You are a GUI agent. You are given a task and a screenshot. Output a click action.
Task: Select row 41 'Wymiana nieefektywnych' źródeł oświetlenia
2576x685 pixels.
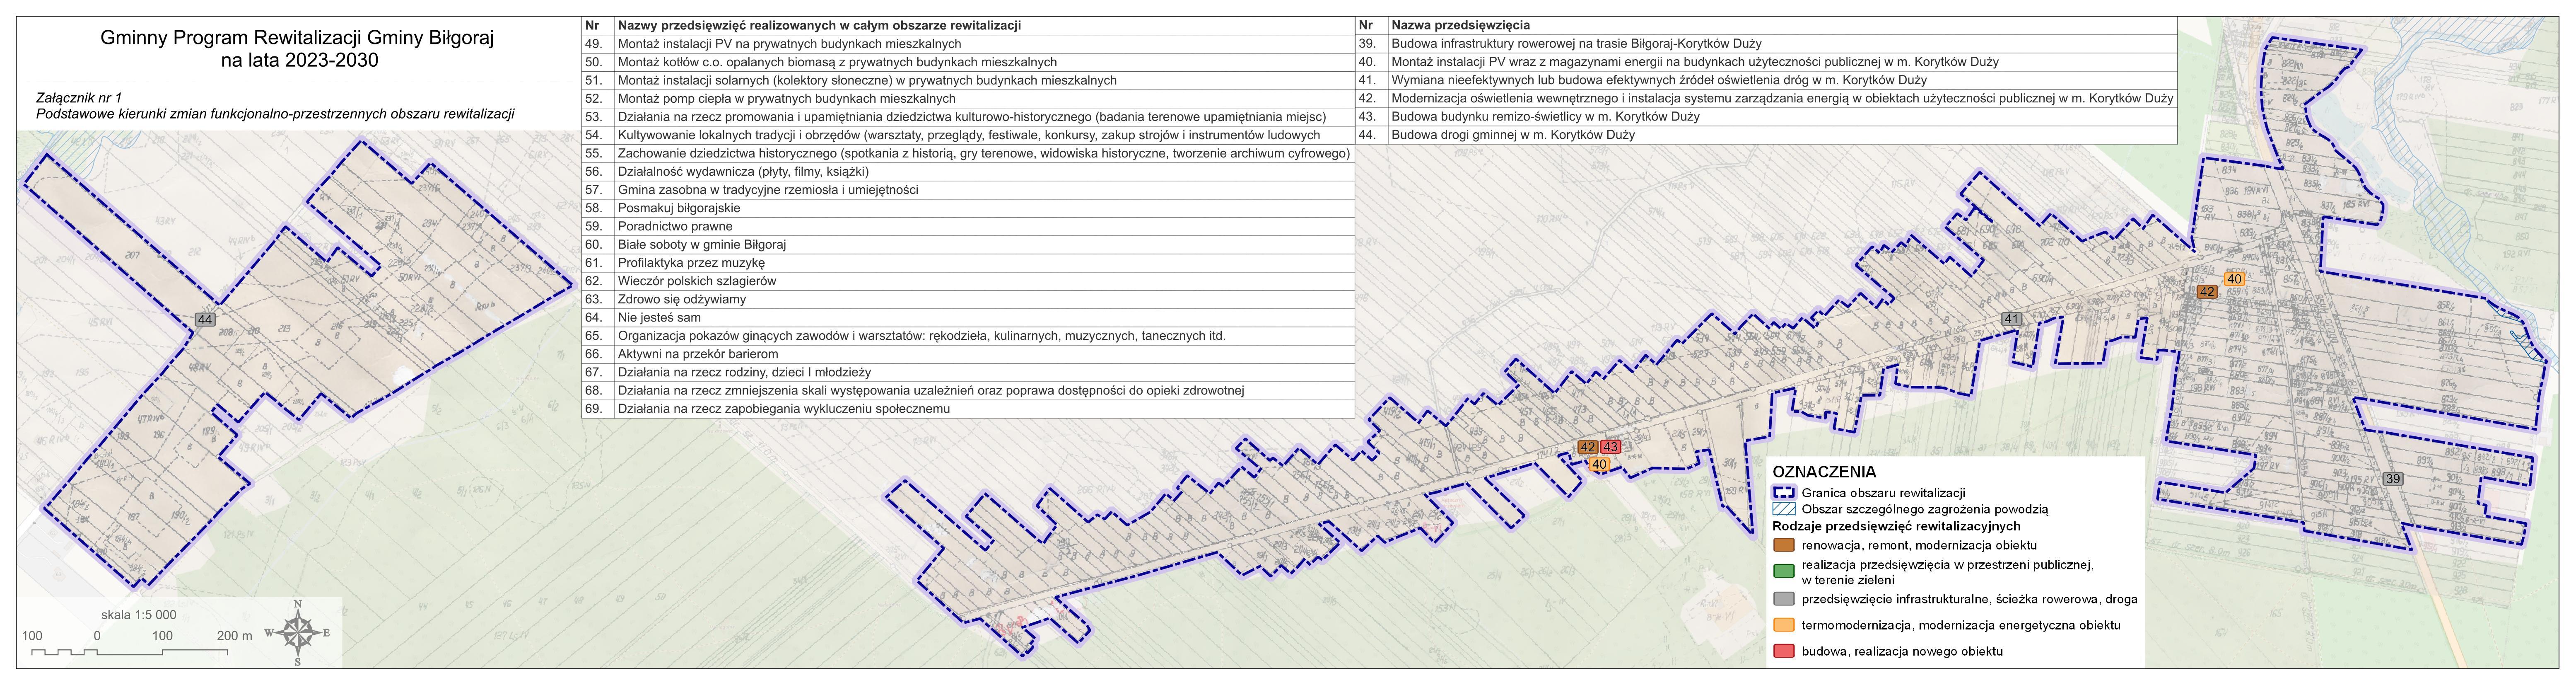click(x=1766, y=80)
